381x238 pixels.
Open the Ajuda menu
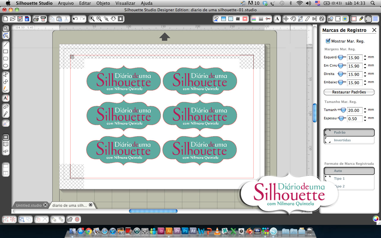pyautogui.click(x=146, y=3)
